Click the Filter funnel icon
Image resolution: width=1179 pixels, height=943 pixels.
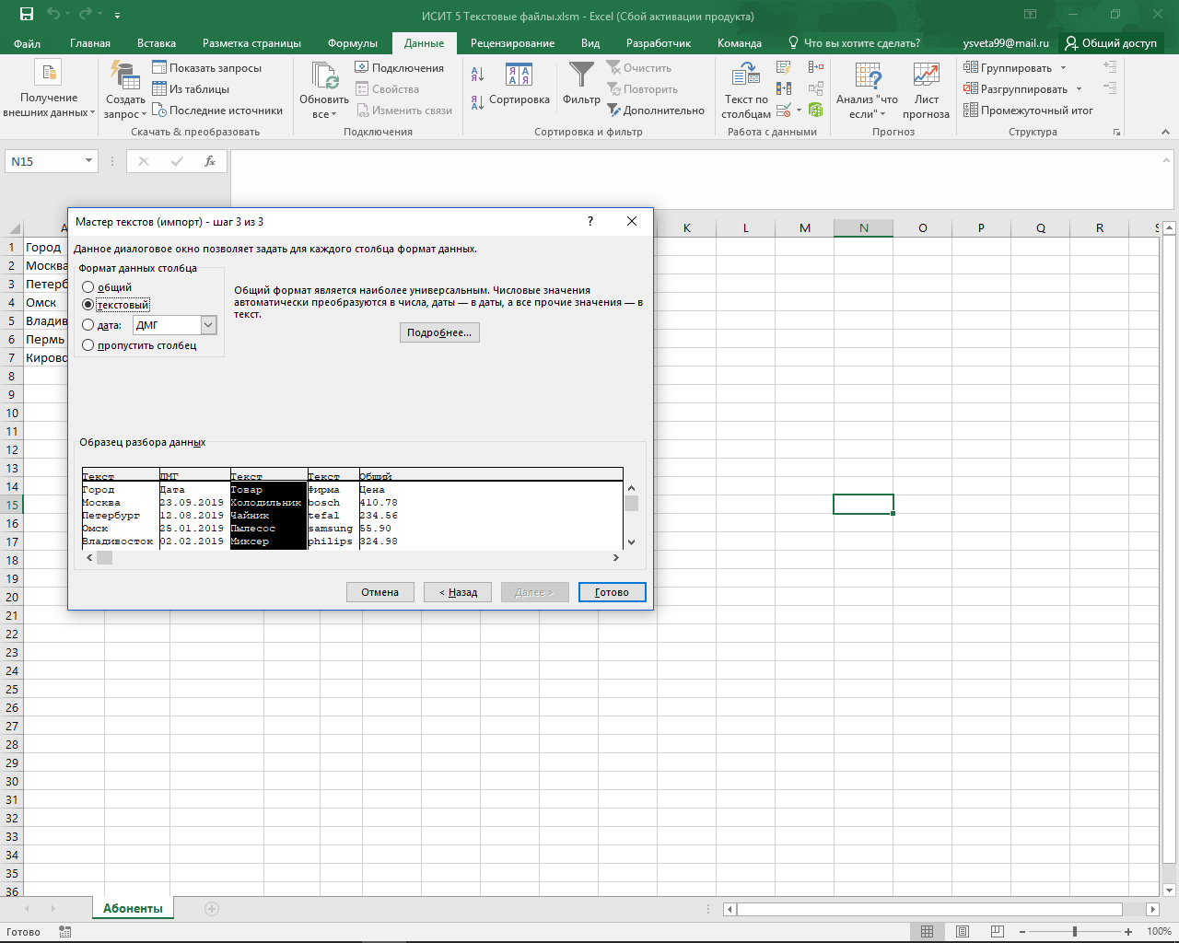(581, 75)
